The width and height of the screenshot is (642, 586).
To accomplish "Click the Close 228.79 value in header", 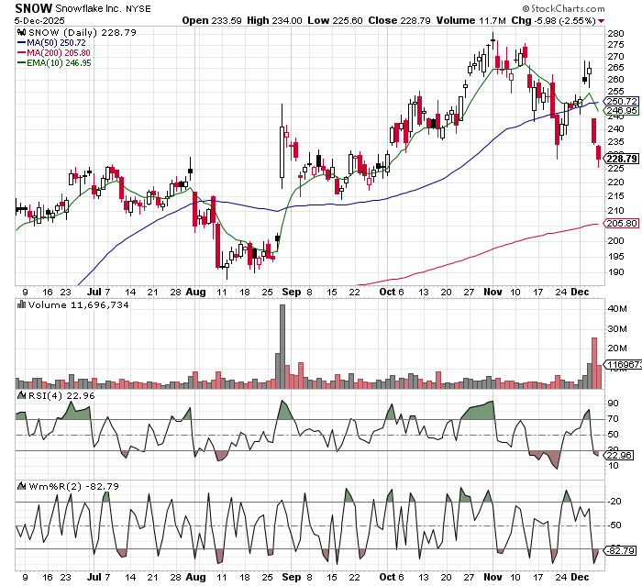I will (399, 20).
